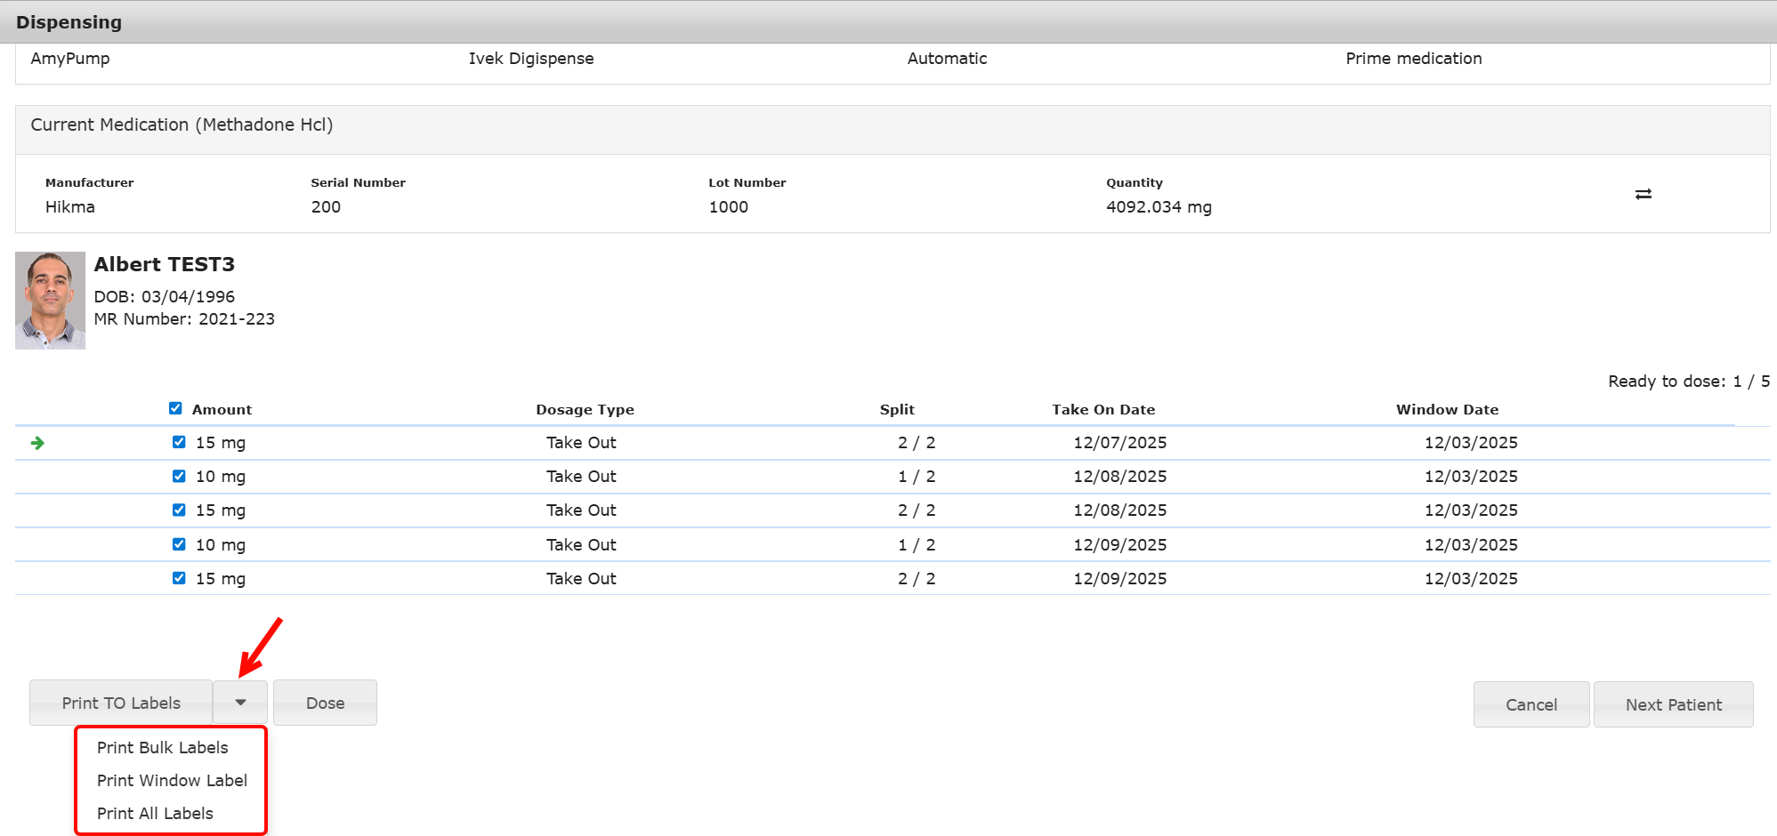1777x836 pixels.
Task: Go to Next Patient
Action: [x=1673, y=704]
